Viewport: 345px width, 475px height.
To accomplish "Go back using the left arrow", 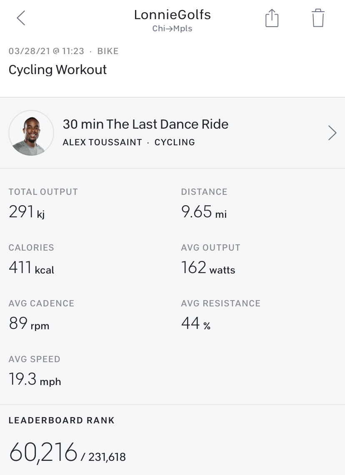I will tap(21, 18).
